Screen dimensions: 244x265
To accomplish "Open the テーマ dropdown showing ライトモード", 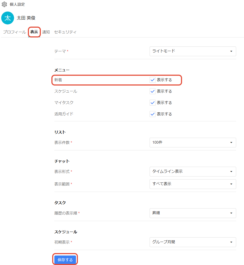I will [193, 51].
